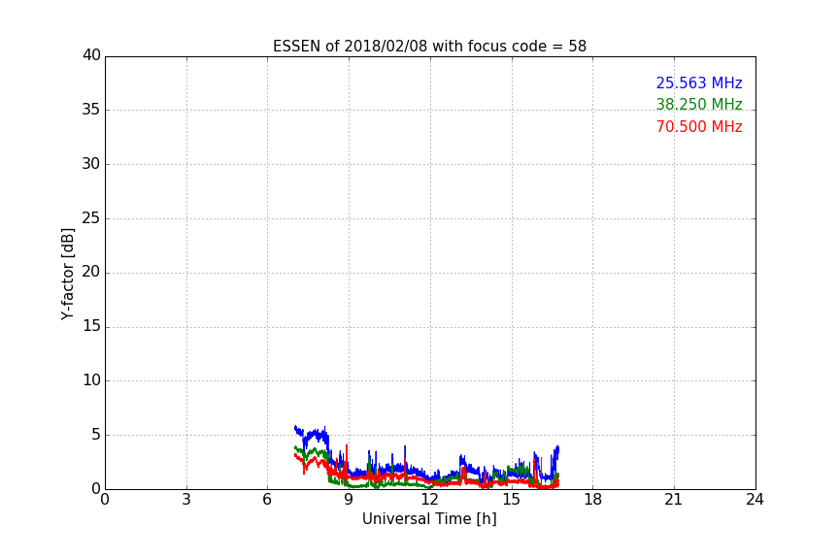Click the Universal Time [h] axis label
This screenshot has height=559, width=839.
pos(429,519)
